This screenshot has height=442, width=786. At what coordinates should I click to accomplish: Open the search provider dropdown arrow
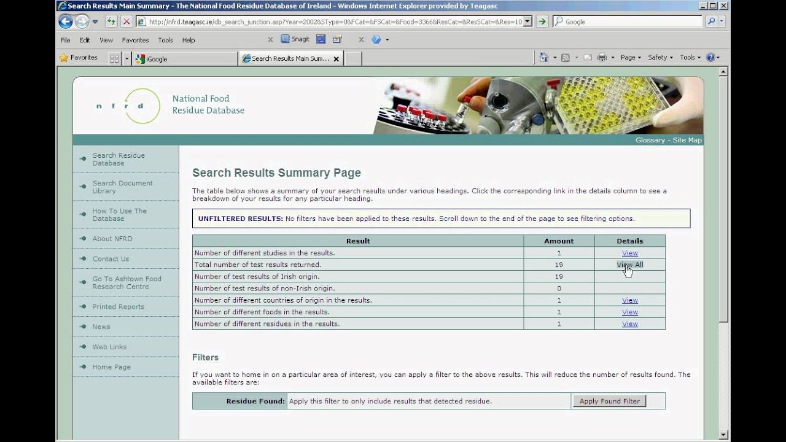tap(722, 21)
